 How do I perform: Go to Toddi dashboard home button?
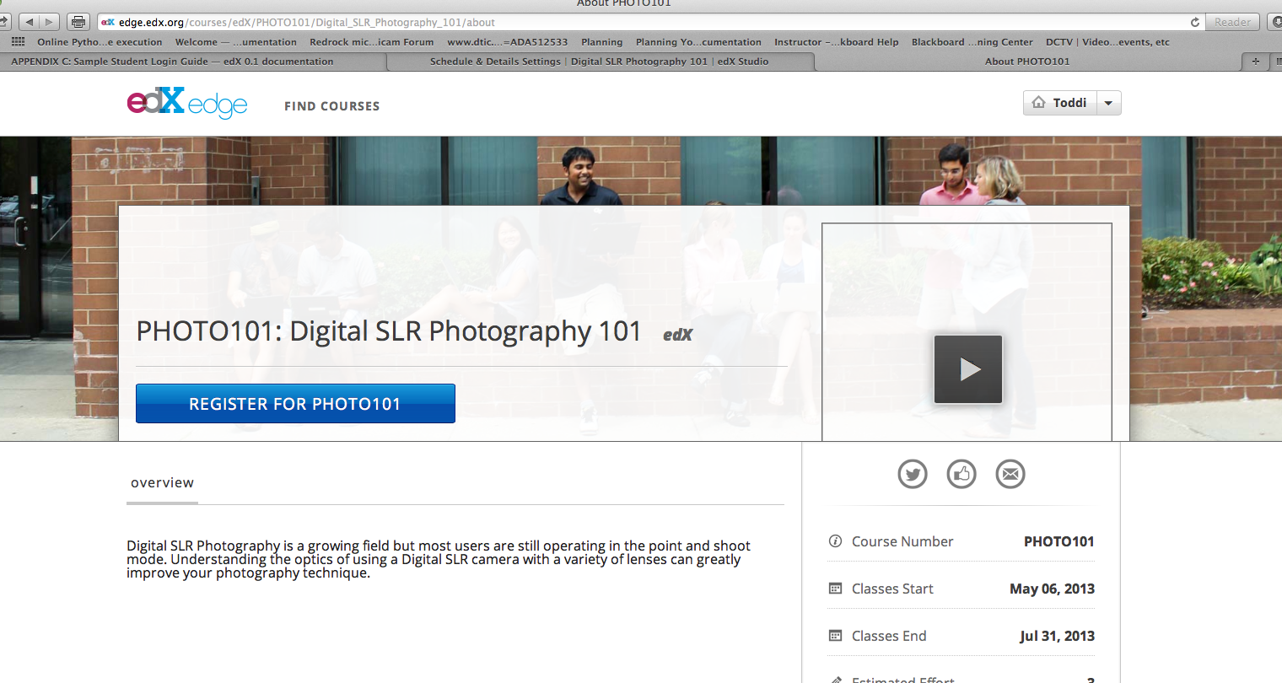tap(1060, 103)
